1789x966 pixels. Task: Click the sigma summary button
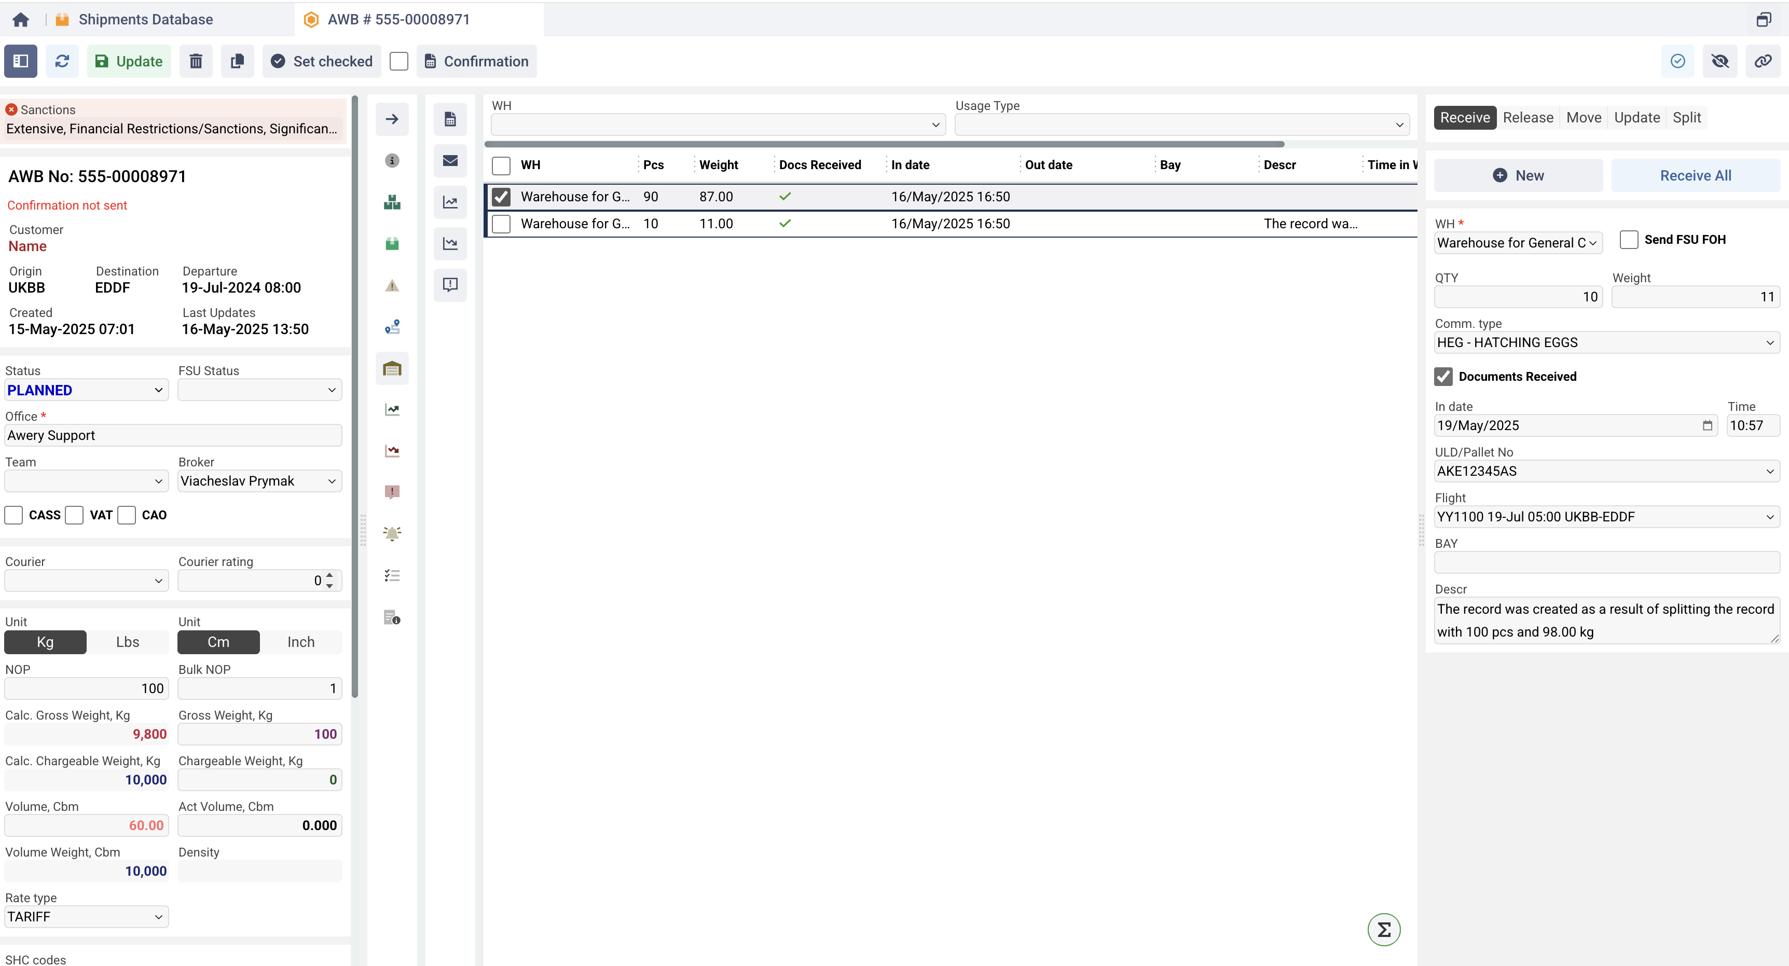[1383, 929]
